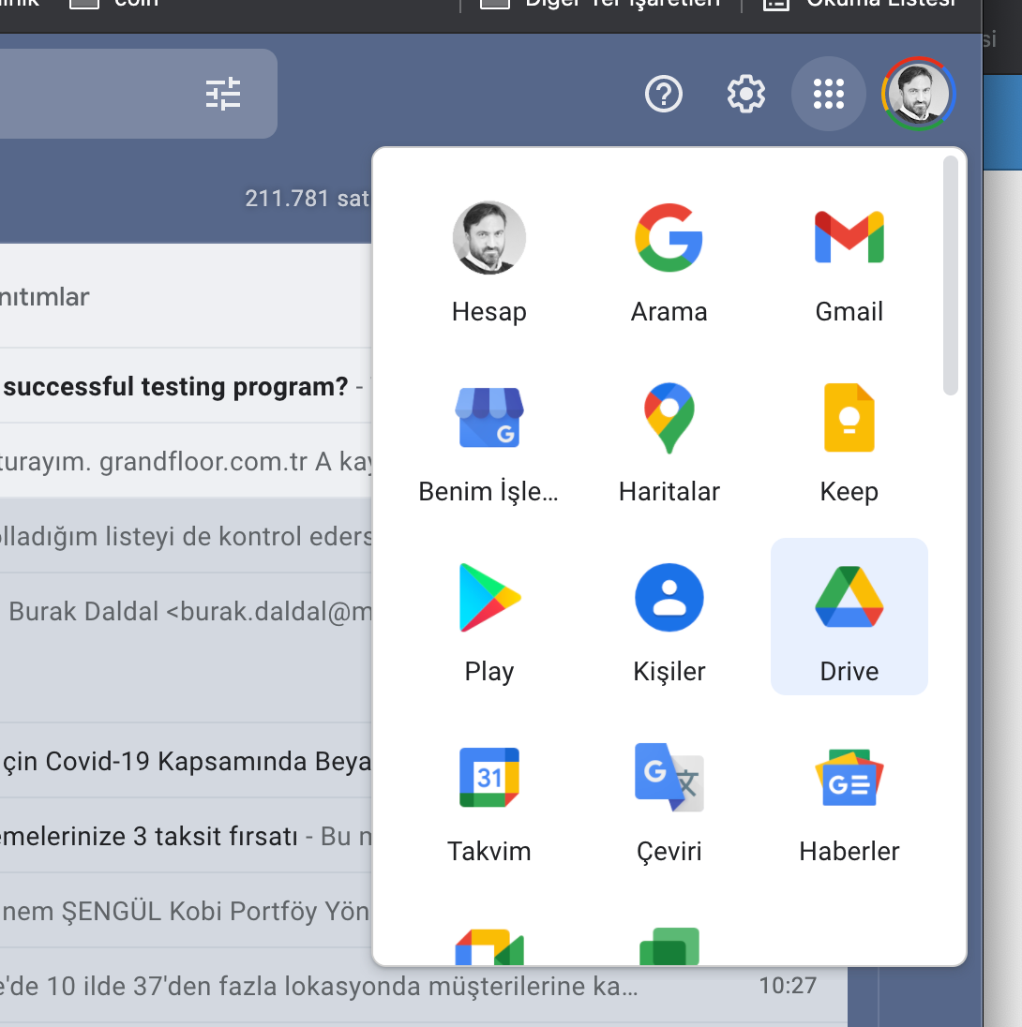Click the apps panel scrollbar
Image resolution: width=1022 pixels, height=1027 pixels.
[951, 275]
